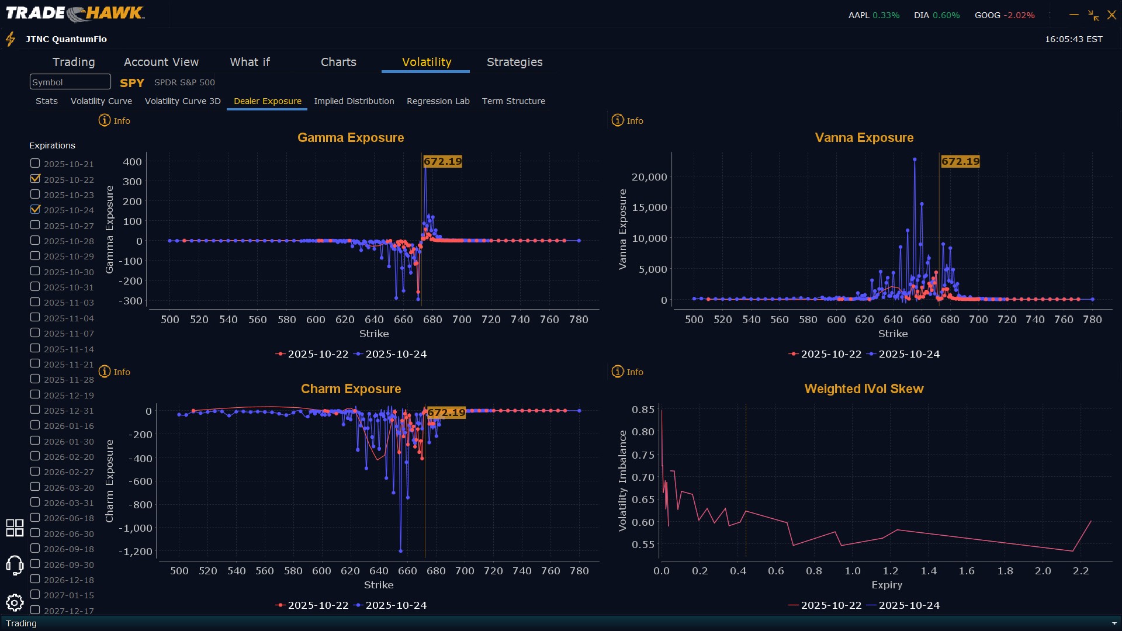
Task: Enable the 2025-10-31 expiration checkbox
Action: point(35,287)
